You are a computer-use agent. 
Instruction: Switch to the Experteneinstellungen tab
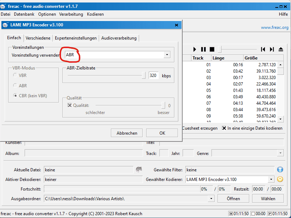tap(76, 38)
